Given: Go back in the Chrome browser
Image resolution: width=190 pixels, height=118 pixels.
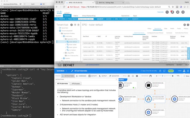Looking at the screenshot, I should pyautogui.click(x=57, y=7).
